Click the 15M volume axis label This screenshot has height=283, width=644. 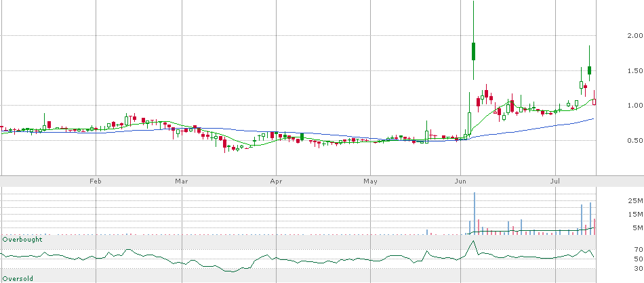(x=636, y=214)
